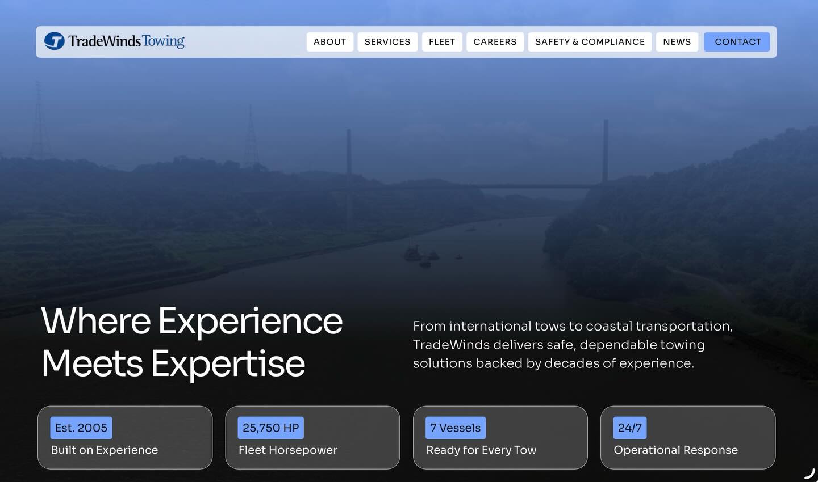The image size is (818, 482).
Task: Click the 25,750 HP badge
Action: click(x=271, y=428)
